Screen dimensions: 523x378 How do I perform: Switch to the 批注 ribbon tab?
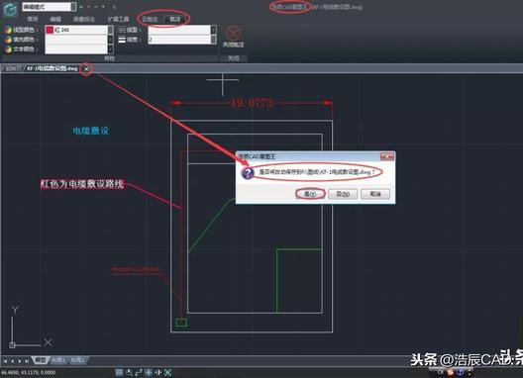pyautogui.click(x=175, y=19)
